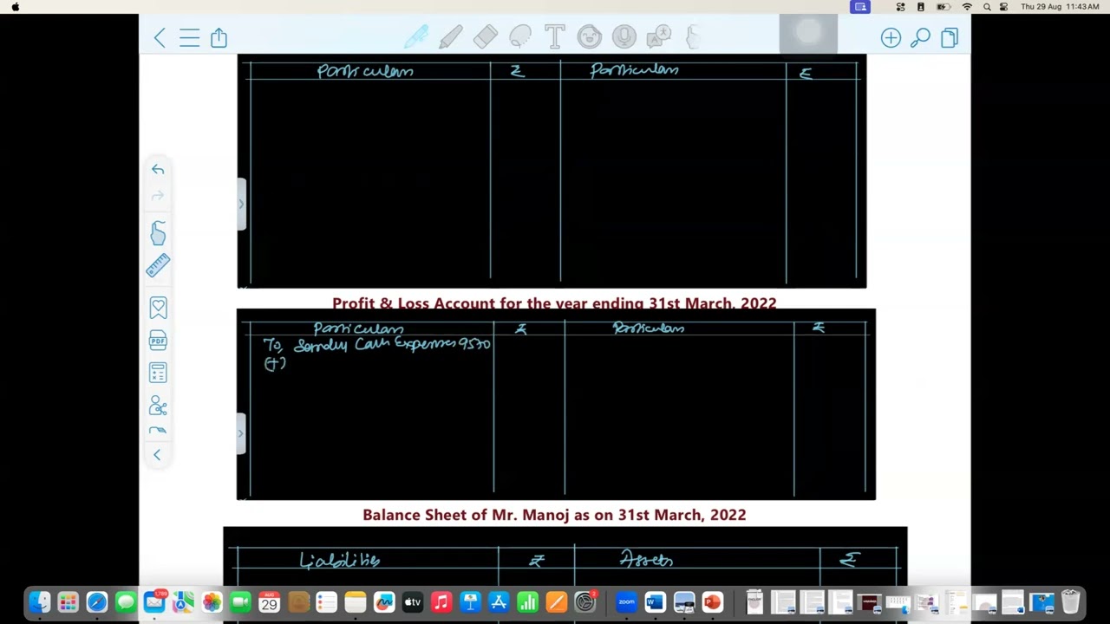The image size is (1110, 624).
Task: Start audio recording with microphone tool
Action: click(x=624, y=36)
